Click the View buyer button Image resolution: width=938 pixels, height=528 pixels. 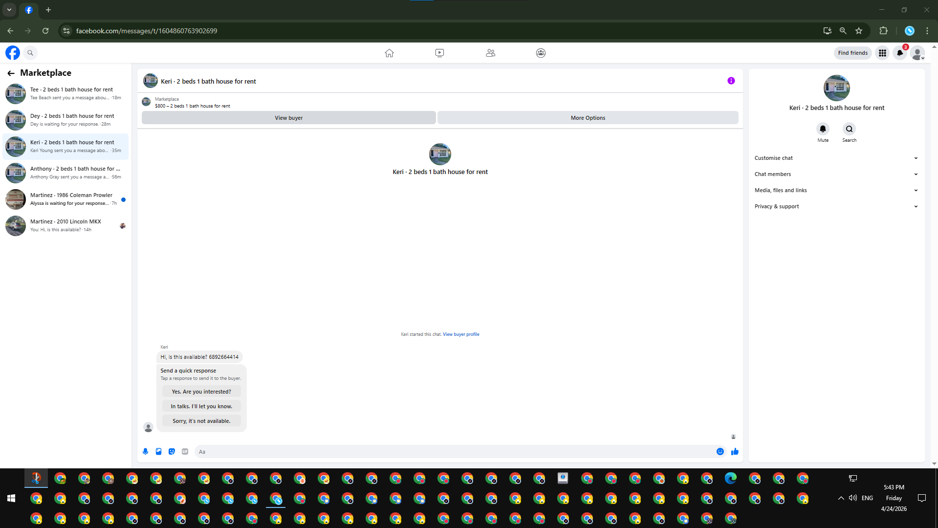pos(288,118)
